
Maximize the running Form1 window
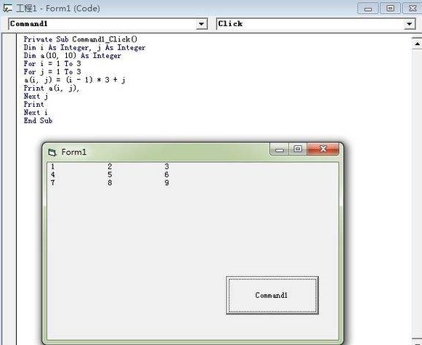[298, 150]
